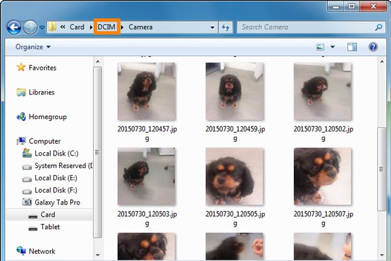391x261 pixels.
Task: Select the Card breadcrumb in the address bar
Action: coord(77,27)
